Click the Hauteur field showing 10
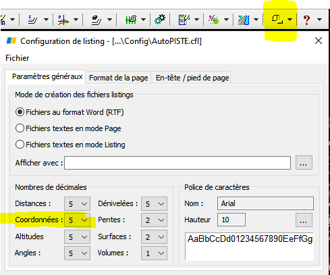The image size is (330, 275). pos(231,220)
